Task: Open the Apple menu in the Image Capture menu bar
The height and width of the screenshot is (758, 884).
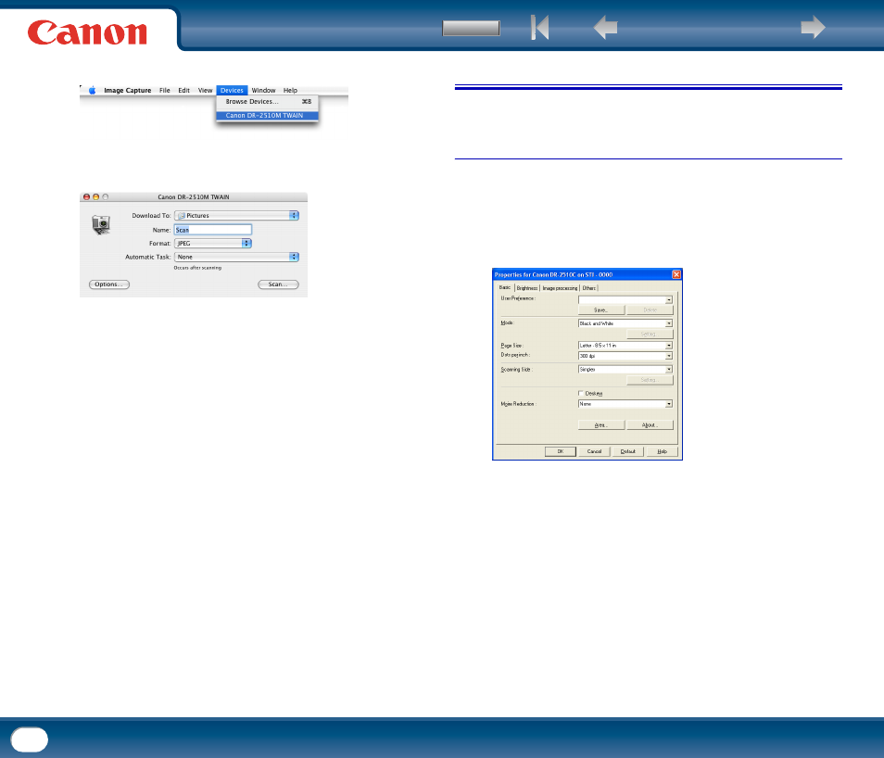Action: (x=93, y=90)
